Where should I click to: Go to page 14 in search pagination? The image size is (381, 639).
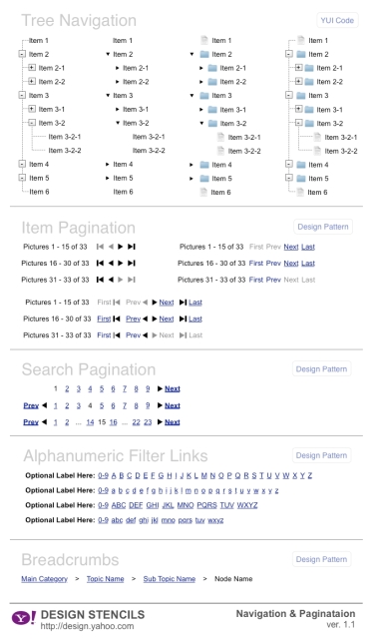click(90, 422)
